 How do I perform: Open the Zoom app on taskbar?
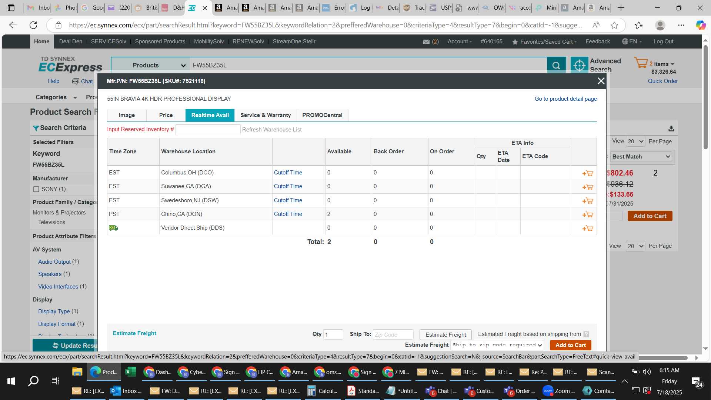[559, 391]
